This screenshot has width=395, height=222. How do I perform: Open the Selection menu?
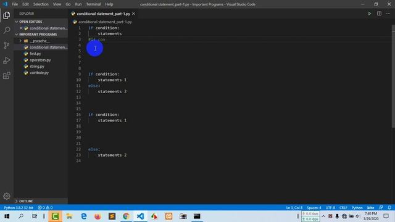click(x=41, y=4)
